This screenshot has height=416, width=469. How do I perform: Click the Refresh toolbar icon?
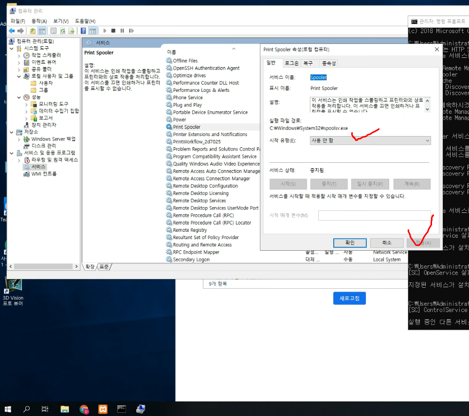coord(62,31)
